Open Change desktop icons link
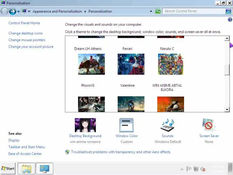The height and width of the screenshot is (175, 233). pos(26,33)
